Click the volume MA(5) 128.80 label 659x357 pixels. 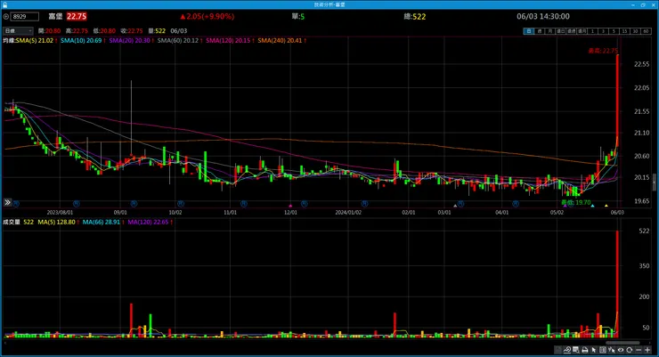point(56,222)
